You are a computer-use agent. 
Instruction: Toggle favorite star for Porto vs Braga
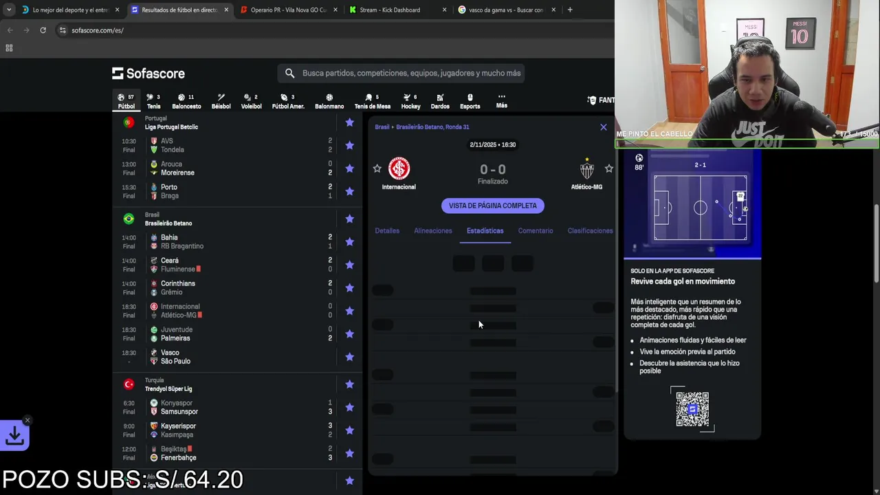(349, 191)
